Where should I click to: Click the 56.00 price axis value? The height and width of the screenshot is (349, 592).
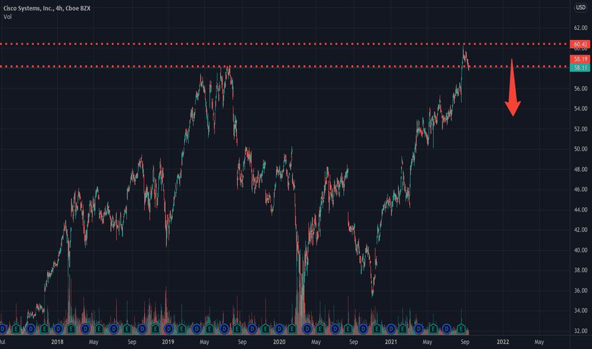(581, 89)
